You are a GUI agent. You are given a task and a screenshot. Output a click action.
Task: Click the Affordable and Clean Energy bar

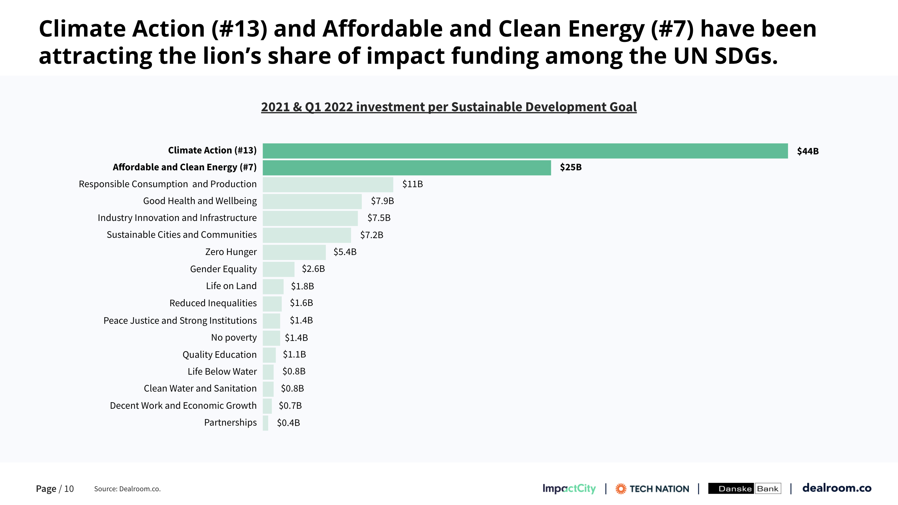point(406,167)
